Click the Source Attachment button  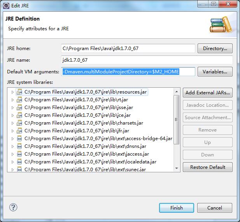coord(208,118)
